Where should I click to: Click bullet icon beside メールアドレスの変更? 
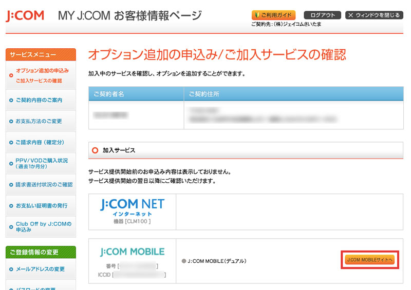click(x=11, y=269)
